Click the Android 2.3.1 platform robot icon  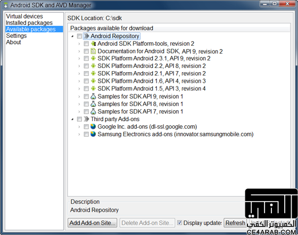[93, 58]
